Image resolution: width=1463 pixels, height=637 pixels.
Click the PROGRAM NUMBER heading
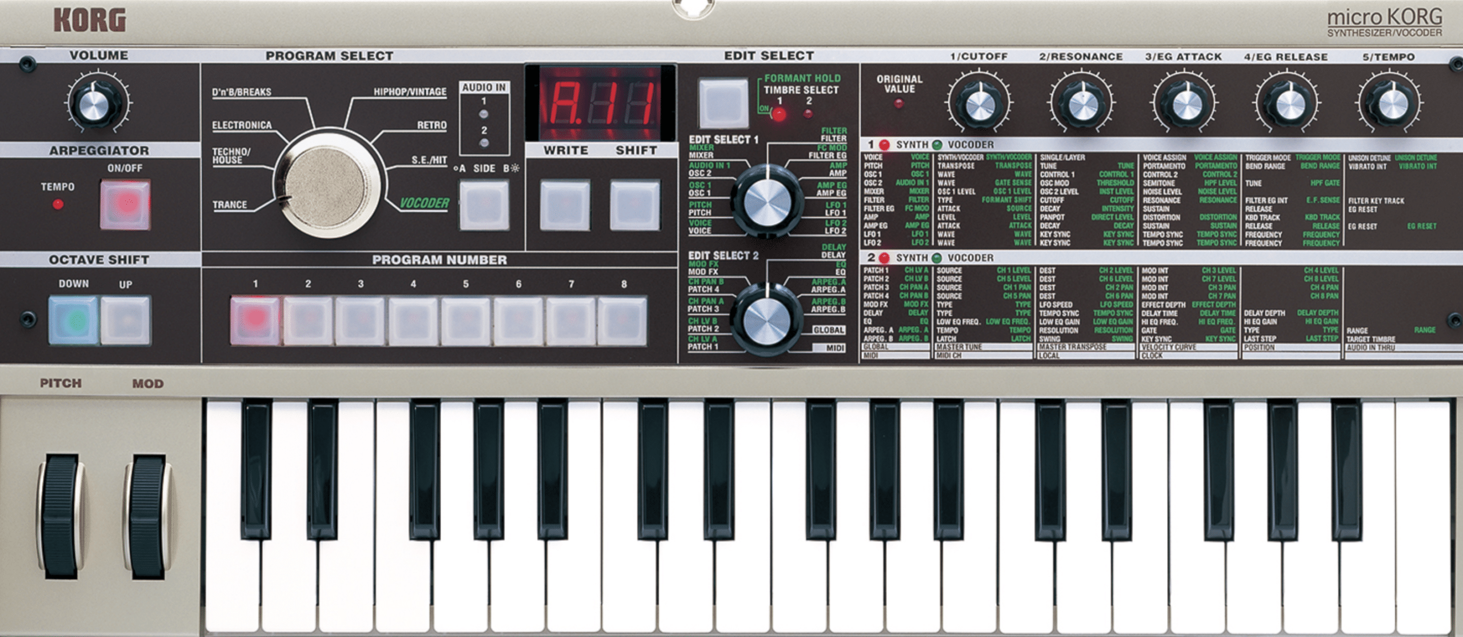(x=439, y=260)
